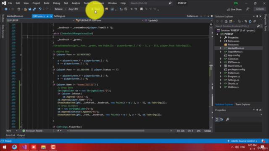Open the feedback icon beside Live Share
Image resolution: width=269 pixels, height=151 pixels.
pyautogui.click(x=248, y=9)
